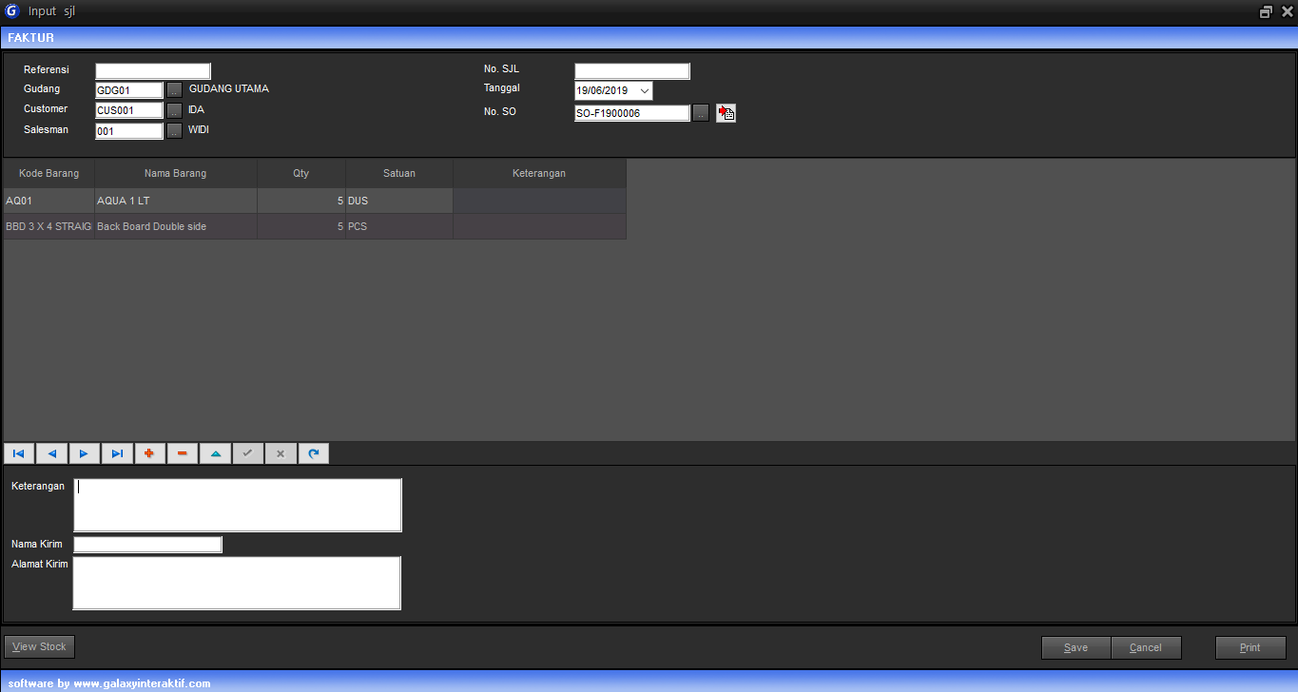
Task: Click the import SO icon beside No. SO
Action: point(726,113)
